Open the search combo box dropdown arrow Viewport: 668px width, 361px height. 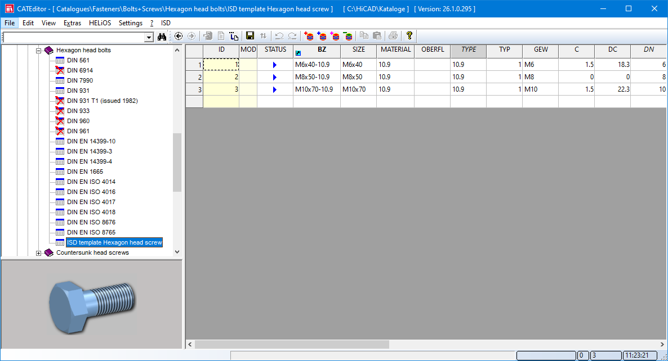pos(149,38)
